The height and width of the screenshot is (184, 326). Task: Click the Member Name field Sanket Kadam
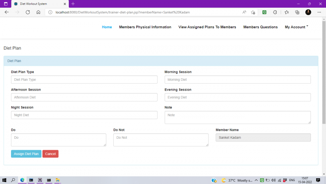(263, 137)
